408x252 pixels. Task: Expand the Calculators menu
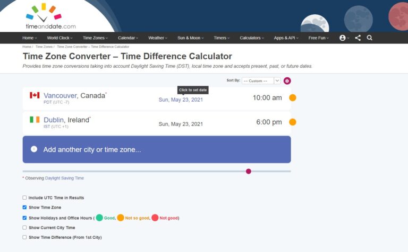click(x=252, y=38)
